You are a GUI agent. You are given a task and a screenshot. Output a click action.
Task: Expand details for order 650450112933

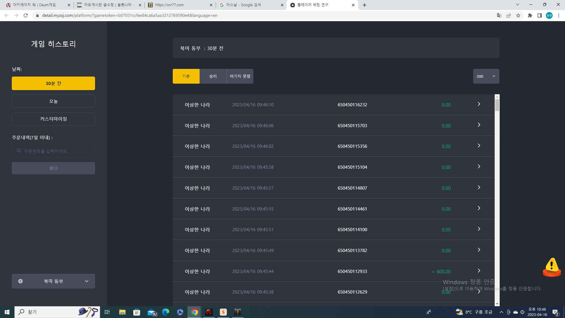pos(479,271)
